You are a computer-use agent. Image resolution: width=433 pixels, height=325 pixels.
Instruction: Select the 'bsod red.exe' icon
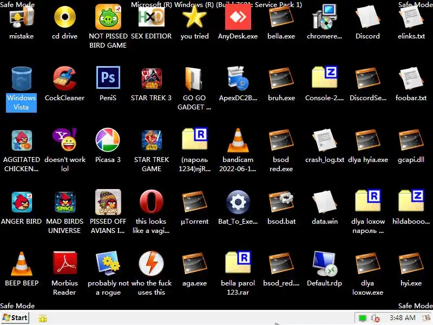pos(281,140)
